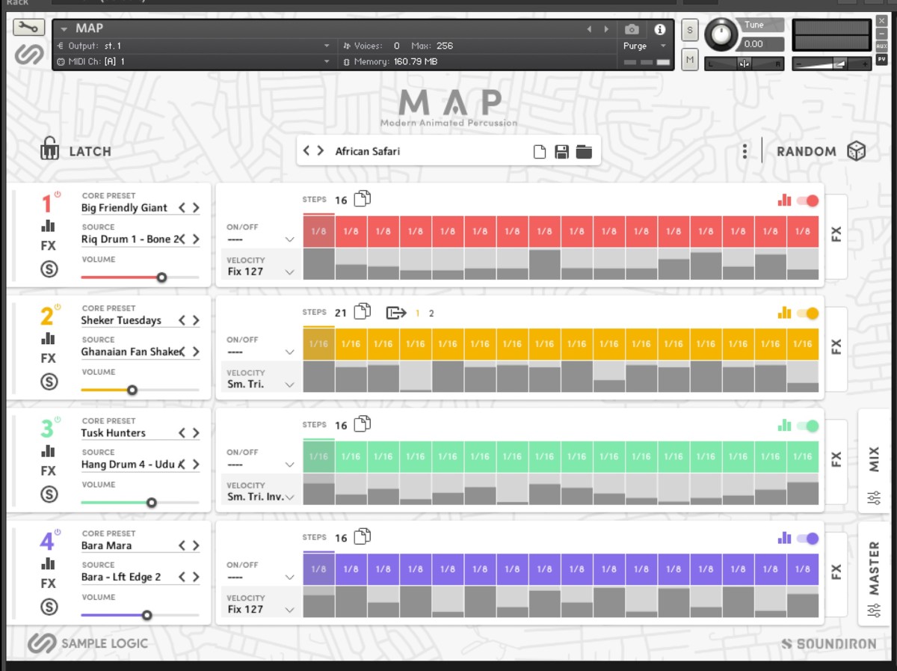Disable the track 2 yellow sequencer switch
The height and width of the screenshot is (671, 897).
807,313
